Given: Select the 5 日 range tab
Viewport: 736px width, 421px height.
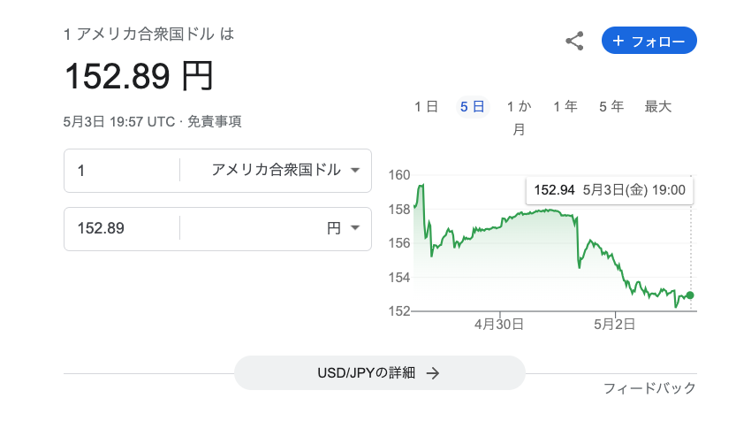Looking at the screenshot, I should click(472, 107).
